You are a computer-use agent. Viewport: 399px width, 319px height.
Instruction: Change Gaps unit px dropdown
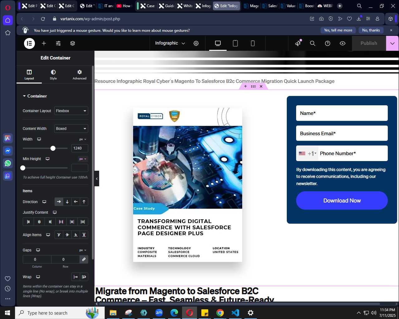pyautogui.click(x=83, y=250)
